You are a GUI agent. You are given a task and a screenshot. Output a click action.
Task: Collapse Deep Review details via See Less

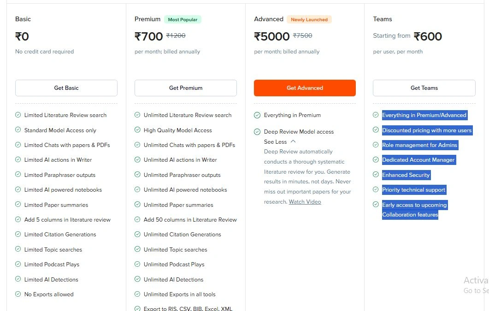[x=275, y=142]
